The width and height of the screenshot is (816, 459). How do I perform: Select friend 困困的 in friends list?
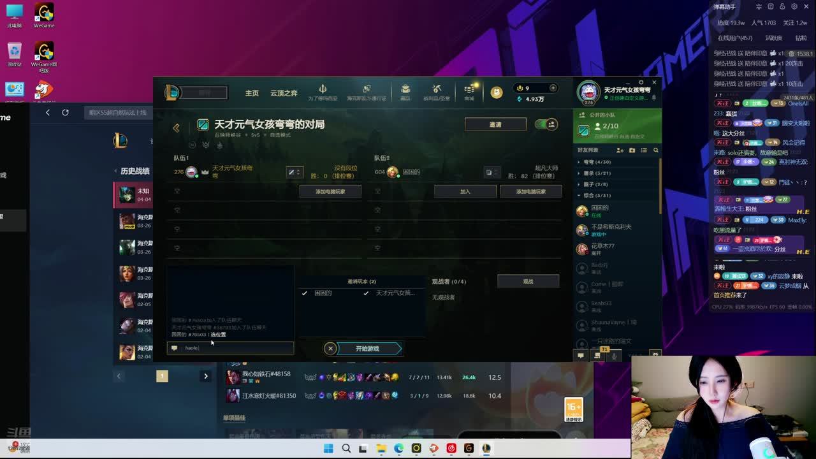[x=616, y=211]
